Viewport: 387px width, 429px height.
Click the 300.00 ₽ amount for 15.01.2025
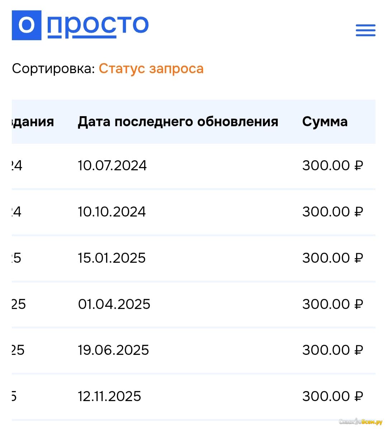332,258
